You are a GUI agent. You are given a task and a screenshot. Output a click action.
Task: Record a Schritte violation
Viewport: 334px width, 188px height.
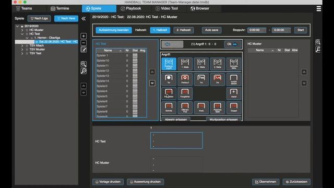point(169,108)
